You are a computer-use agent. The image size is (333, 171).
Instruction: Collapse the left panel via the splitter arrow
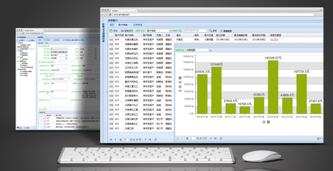pyautogui.click(x=107, y=91)
